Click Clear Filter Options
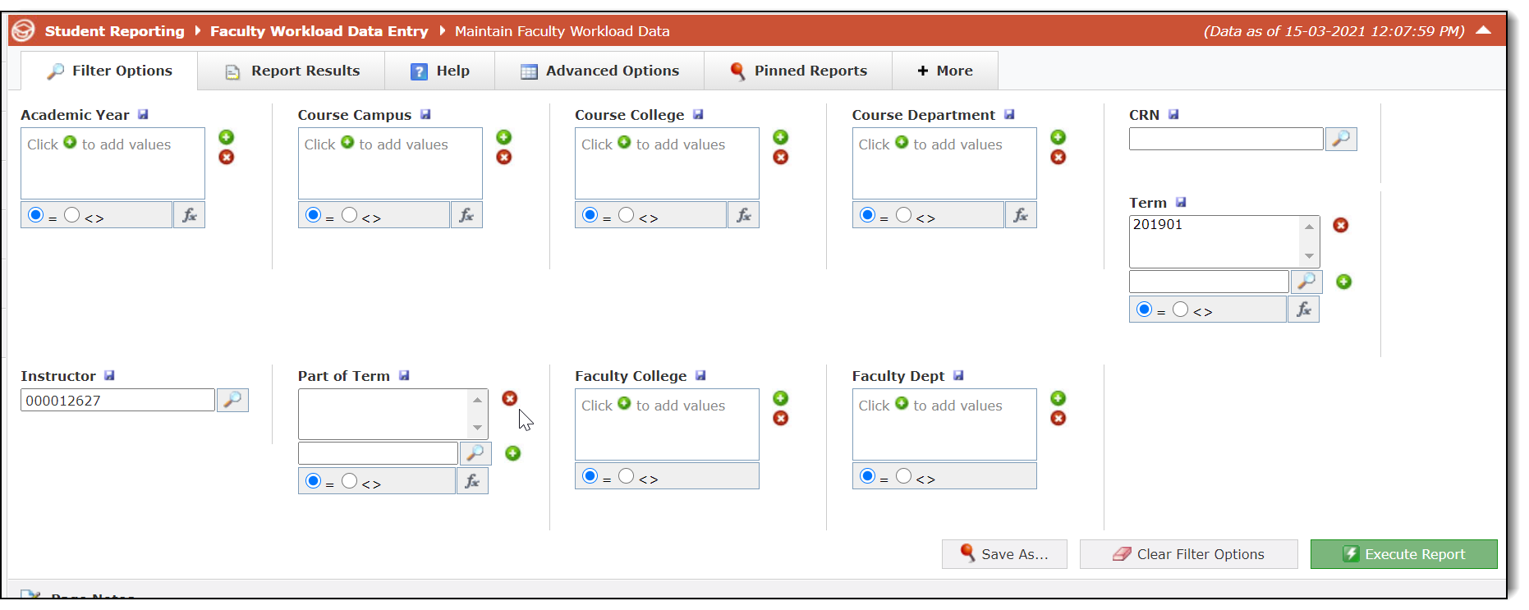 (x=1187, y=553)
